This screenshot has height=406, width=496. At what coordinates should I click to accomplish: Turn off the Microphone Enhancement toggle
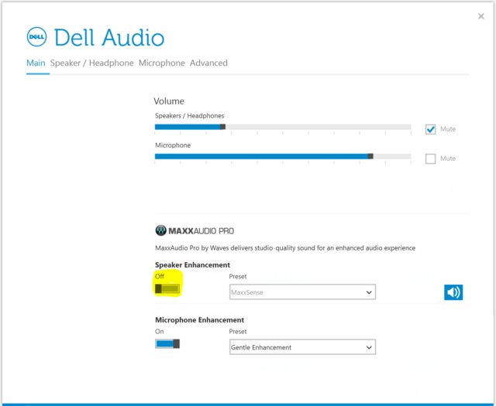(167, 343)
